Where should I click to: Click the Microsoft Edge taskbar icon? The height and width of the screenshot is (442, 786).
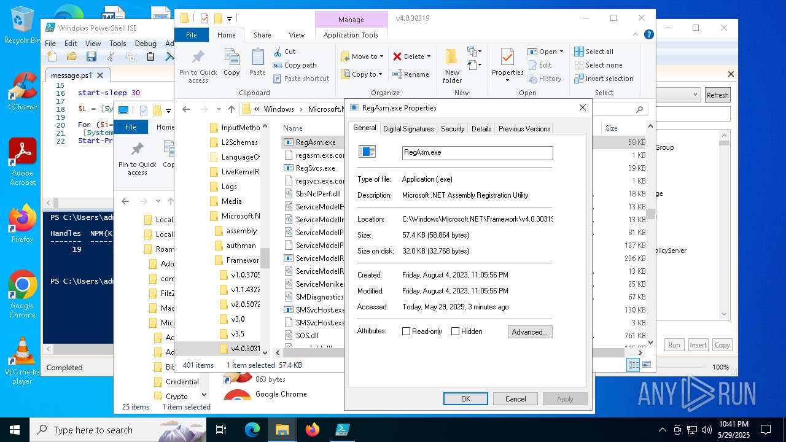tap(252, 430)
